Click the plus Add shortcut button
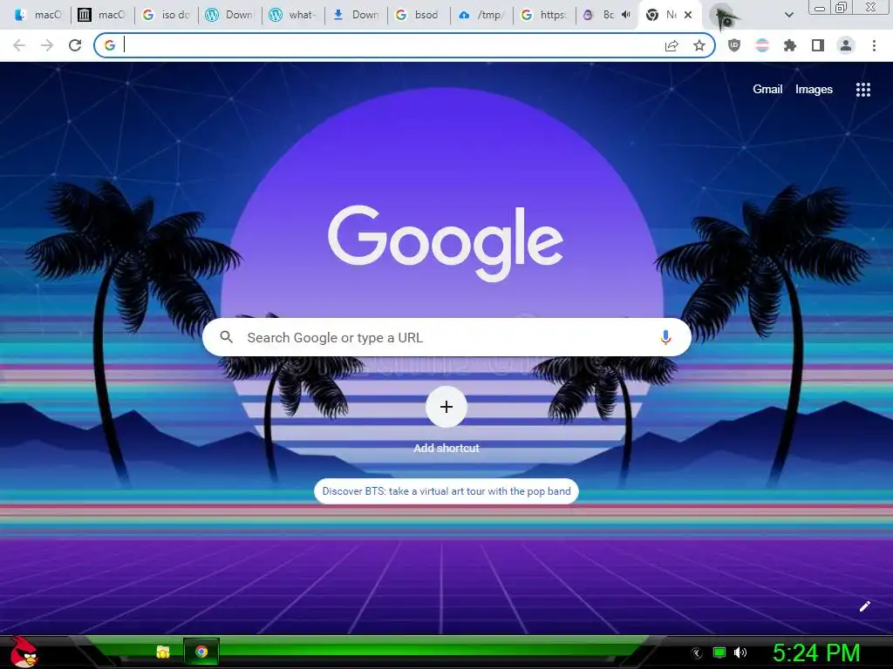Viewport: 893px width, 669px height. [x=446, y=407]
